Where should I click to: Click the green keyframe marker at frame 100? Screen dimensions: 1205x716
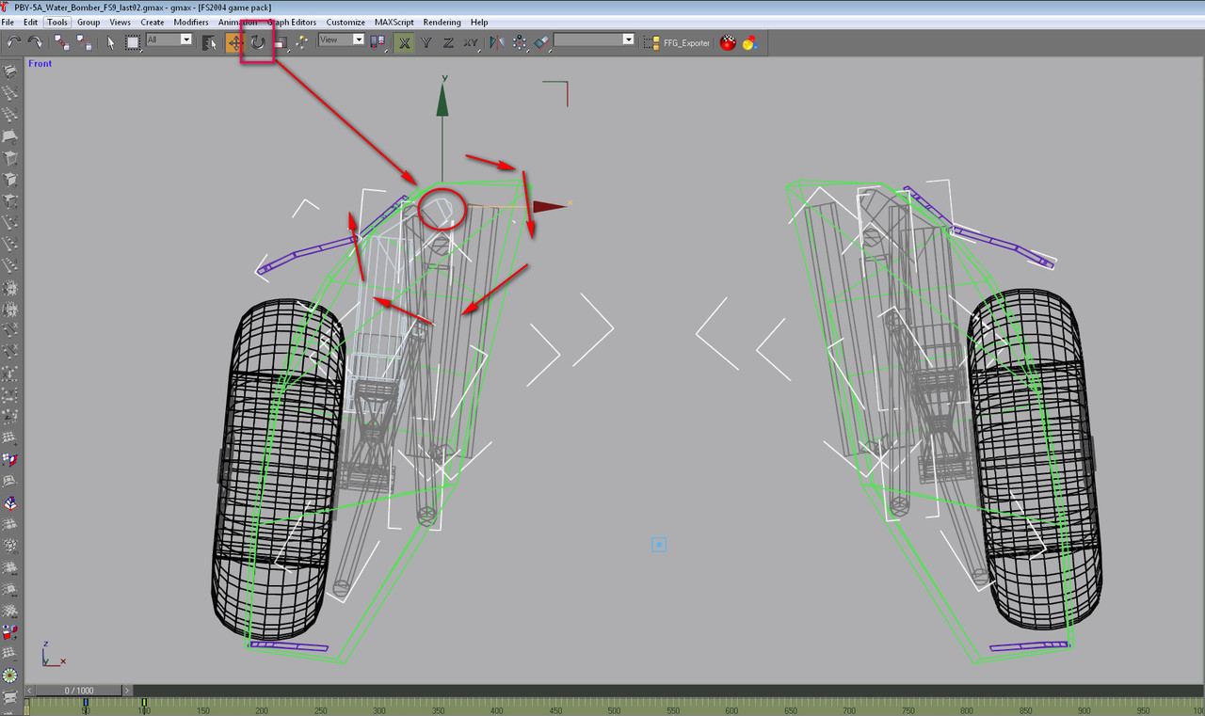coord(143,703)
